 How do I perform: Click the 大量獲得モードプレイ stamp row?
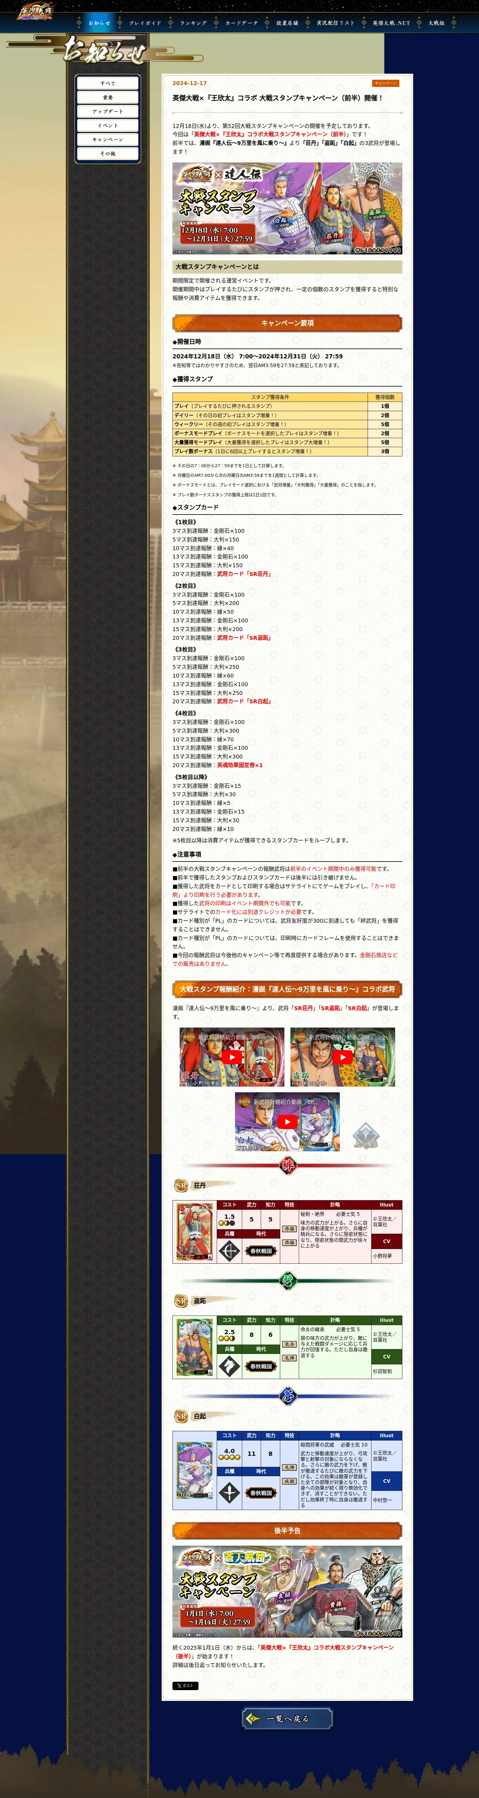click(x=287, y=443)
